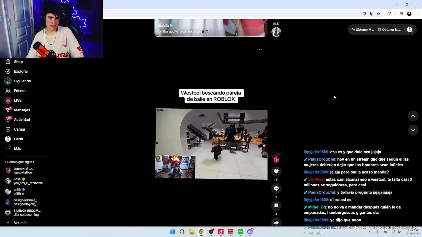Expand Ver más followed accounts
This screenshot has height=237, width=422.
17,223
